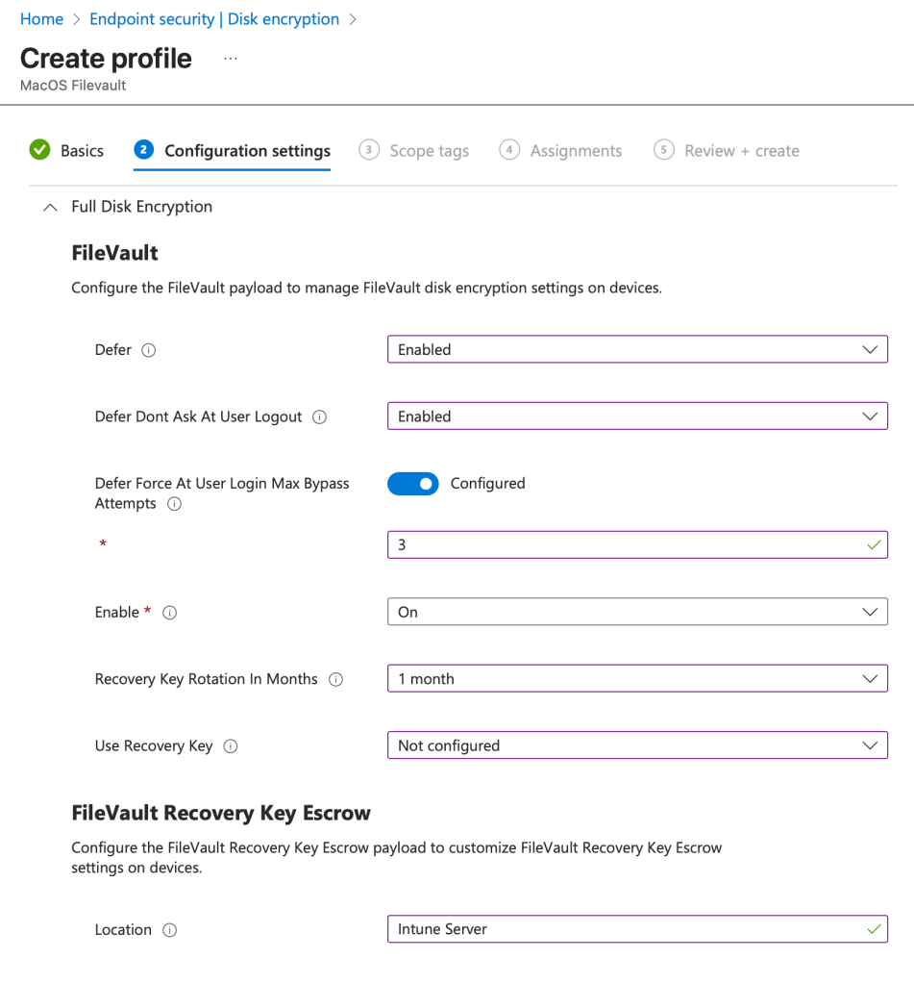Open the Use Recovery Key dropdown
This screenshot has width=914, height=984.
click(x=636, y=745)
